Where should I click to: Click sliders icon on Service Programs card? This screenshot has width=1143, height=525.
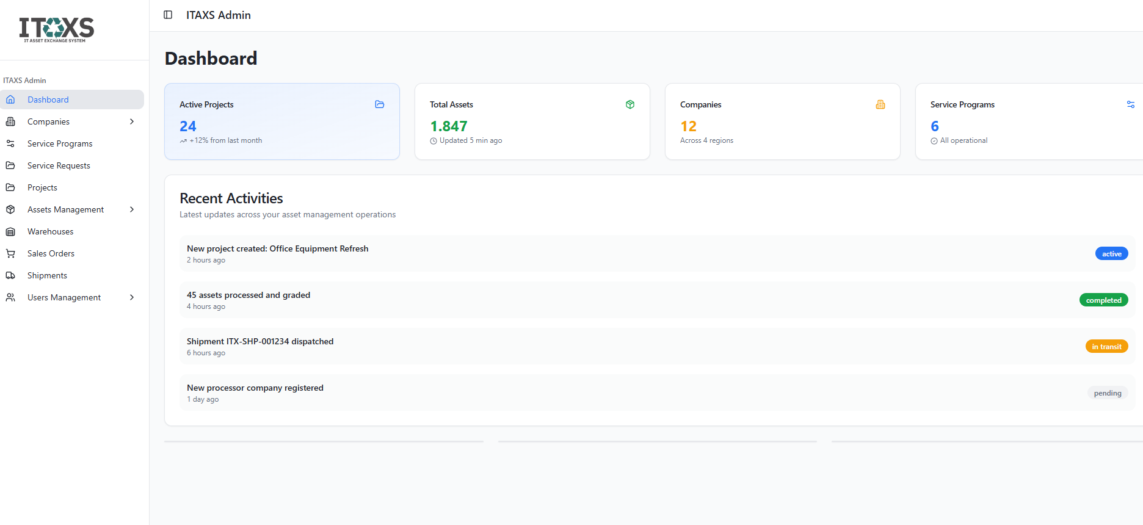pyautogui.click(x=1131, y=104)
